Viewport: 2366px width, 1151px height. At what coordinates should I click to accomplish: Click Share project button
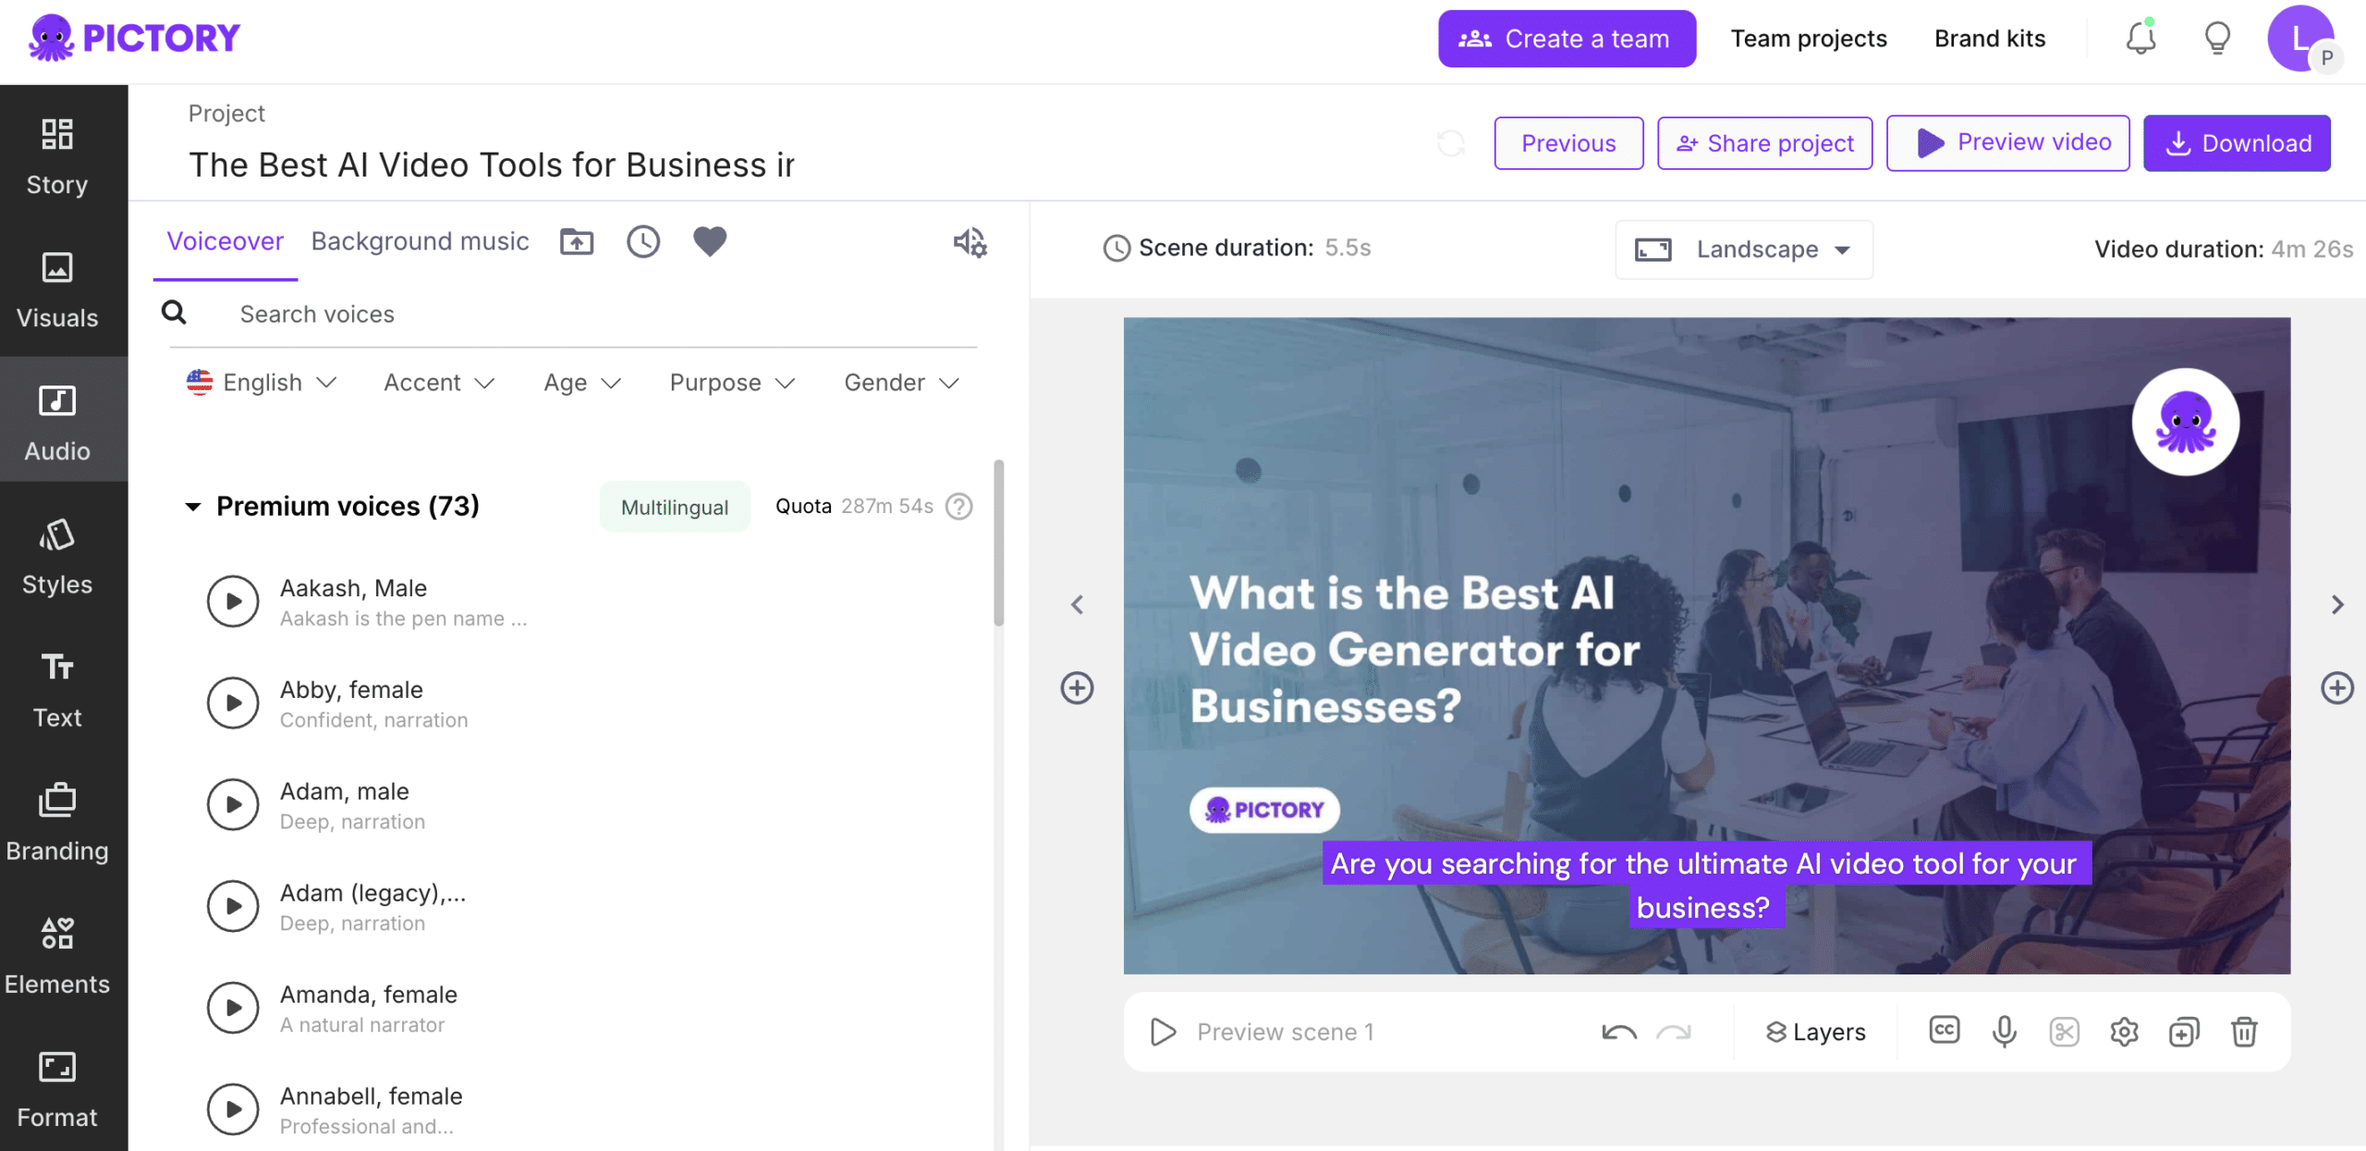(1764, 143)
